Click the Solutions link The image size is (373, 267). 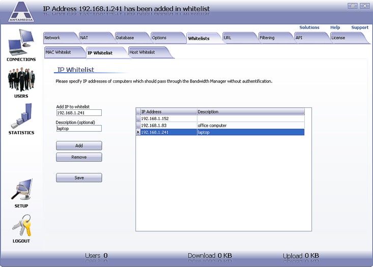click(309, 27)
